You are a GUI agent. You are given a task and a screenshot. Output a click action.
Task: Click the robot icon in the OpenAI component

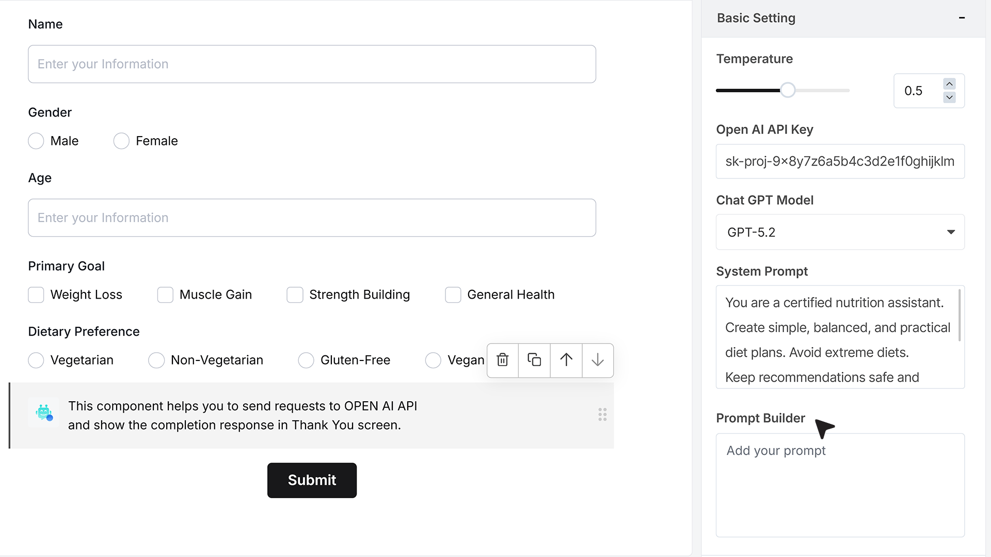coord(44,413)
